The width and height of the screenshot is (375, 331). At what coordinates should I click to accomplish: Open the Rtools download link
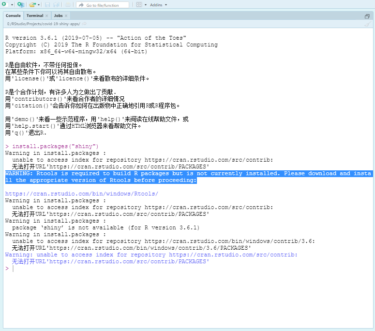(x=82, y=194)
